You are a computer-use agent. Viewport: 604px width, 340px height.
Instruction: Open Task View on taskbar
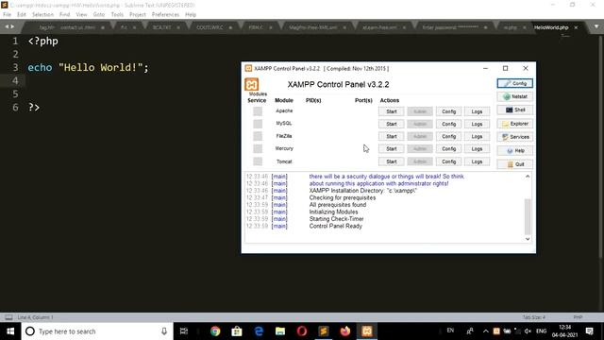[x=184, y=331]
